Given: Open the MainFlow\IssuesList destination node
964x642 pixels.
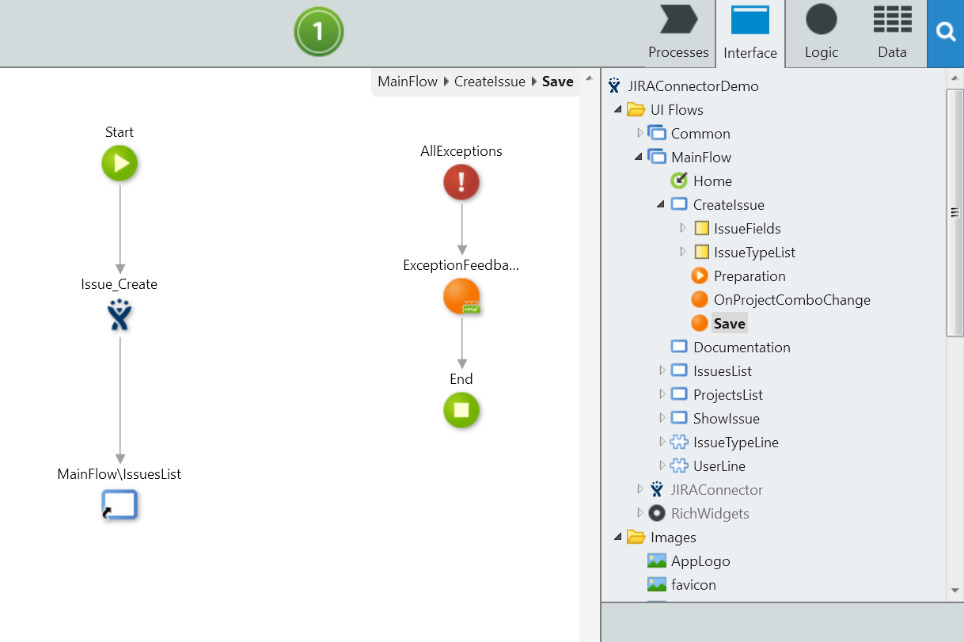Looking at the screenshot, I should pyautogui.click(x=120, y=505).
